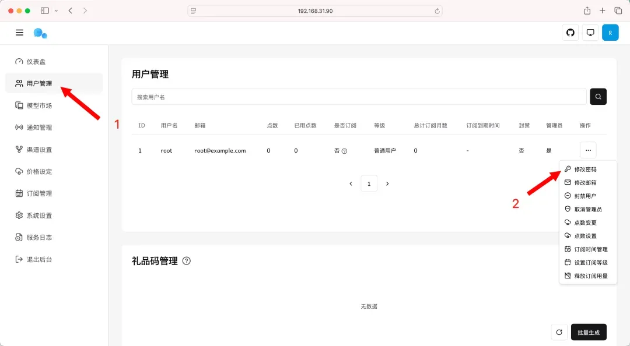This screenshot has height=346, width=630.
Task: Click the monitor display icon button
Action: point(590,33)
